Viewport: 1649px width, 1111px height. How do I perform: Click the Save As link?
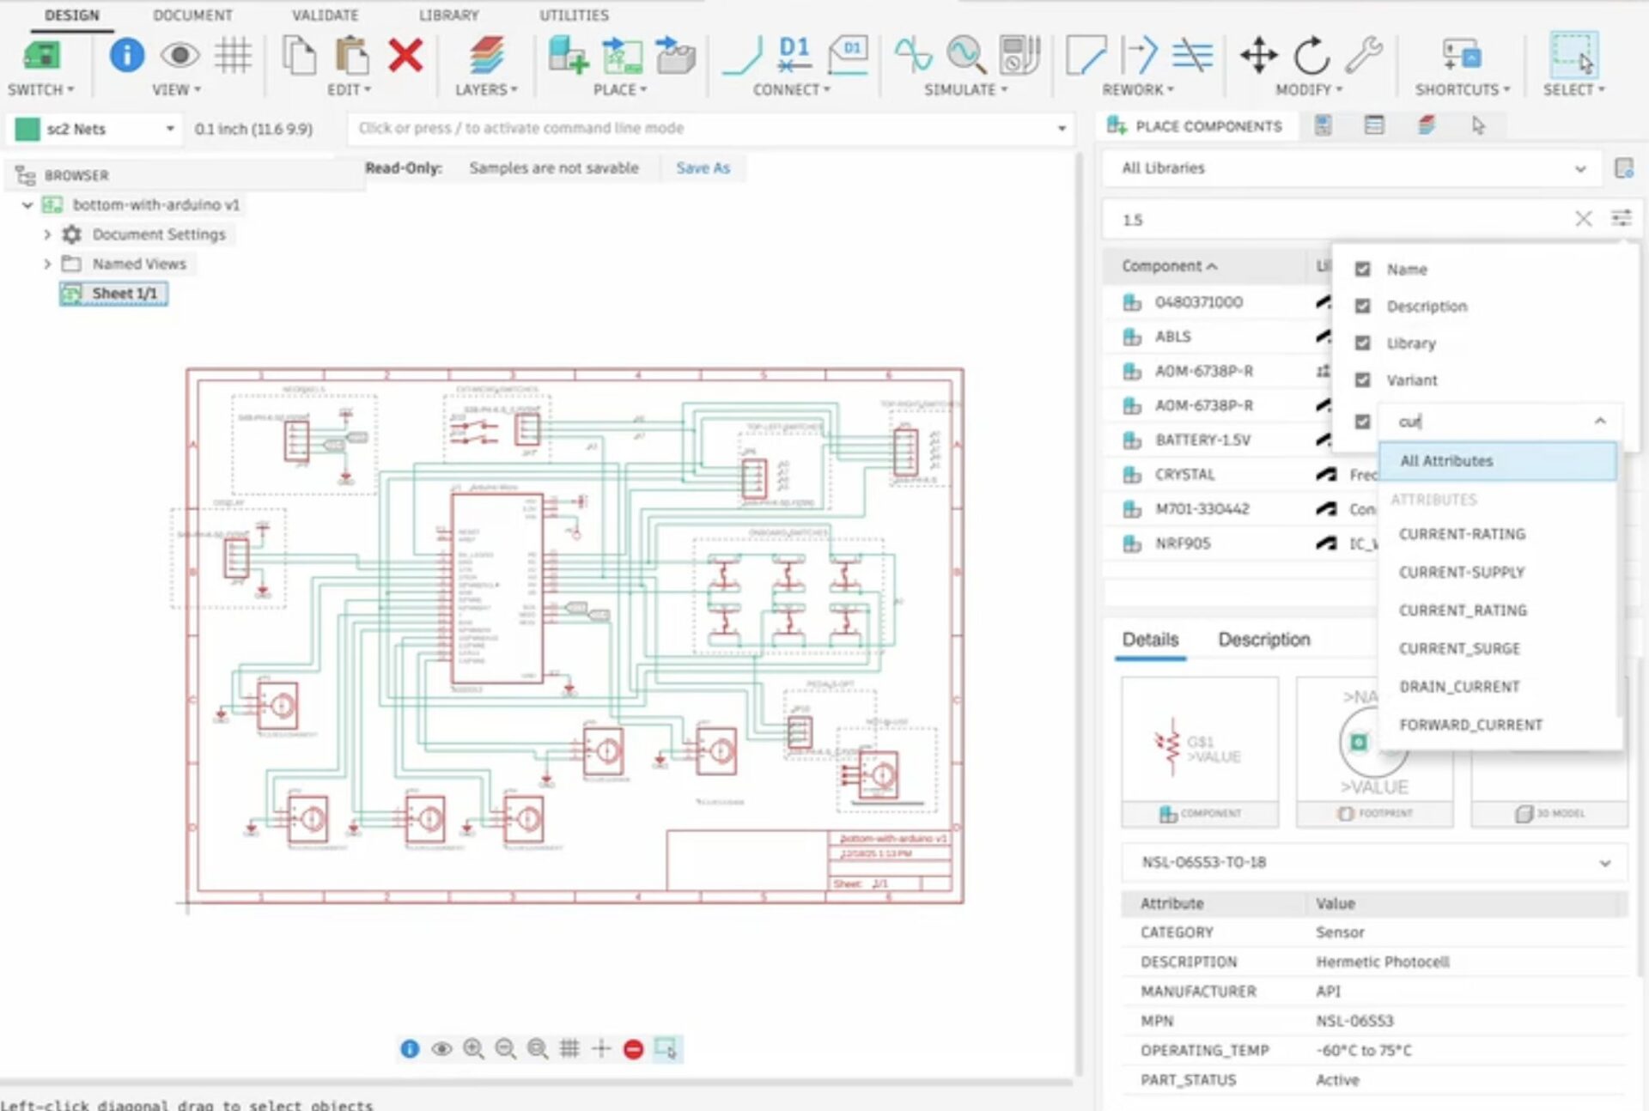tap(703, 168)
